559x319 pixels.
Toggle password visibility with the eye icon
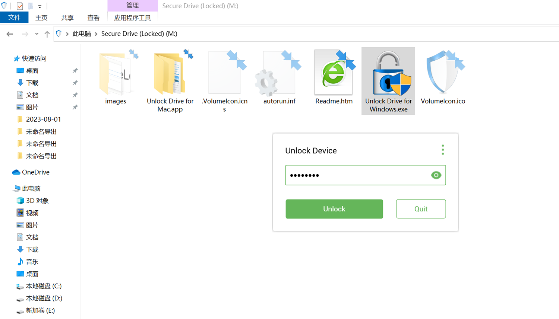436,175
